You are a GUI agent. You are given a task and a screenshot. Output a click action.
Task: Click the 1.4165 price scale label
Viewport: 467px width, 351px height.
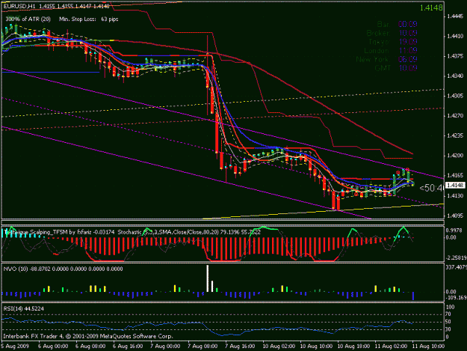coord(455,176)
